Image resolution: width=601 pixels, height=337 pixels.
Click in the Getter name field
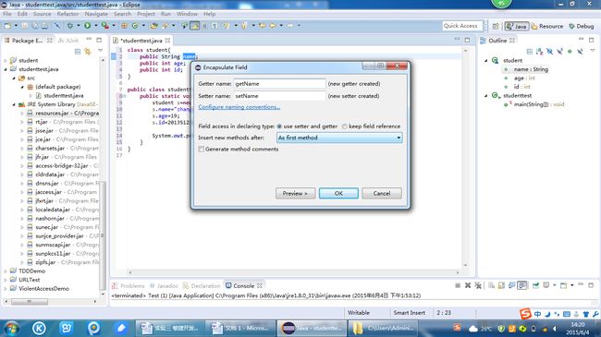click(x=279, y=83)
